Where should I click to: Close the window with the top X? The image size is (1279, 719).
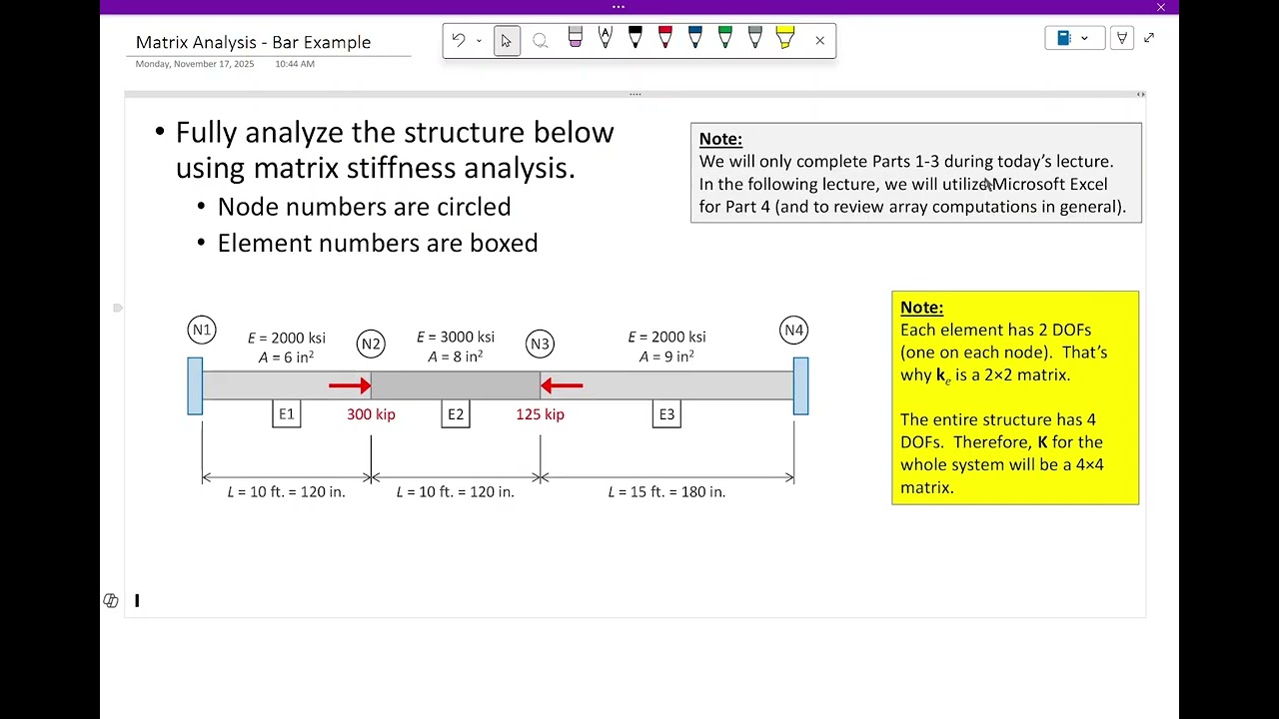[x=1160, y=7]
